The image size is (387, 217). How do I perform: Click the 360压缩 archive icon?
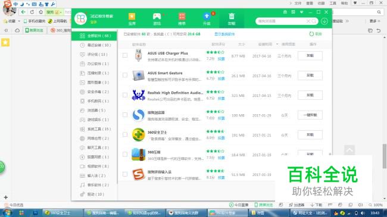(x=138, y=155)
